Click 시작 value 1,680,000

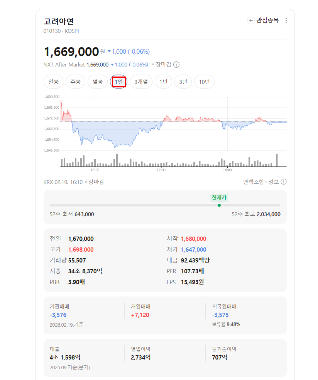194,239
